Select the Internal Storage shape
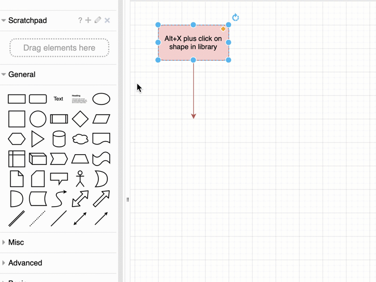The image size is (376, 282). tap(17, 159)
